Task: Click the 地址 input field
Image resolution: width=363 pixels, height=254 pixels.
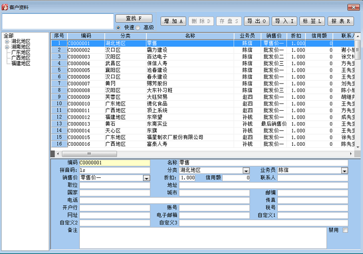Action: 264,185
